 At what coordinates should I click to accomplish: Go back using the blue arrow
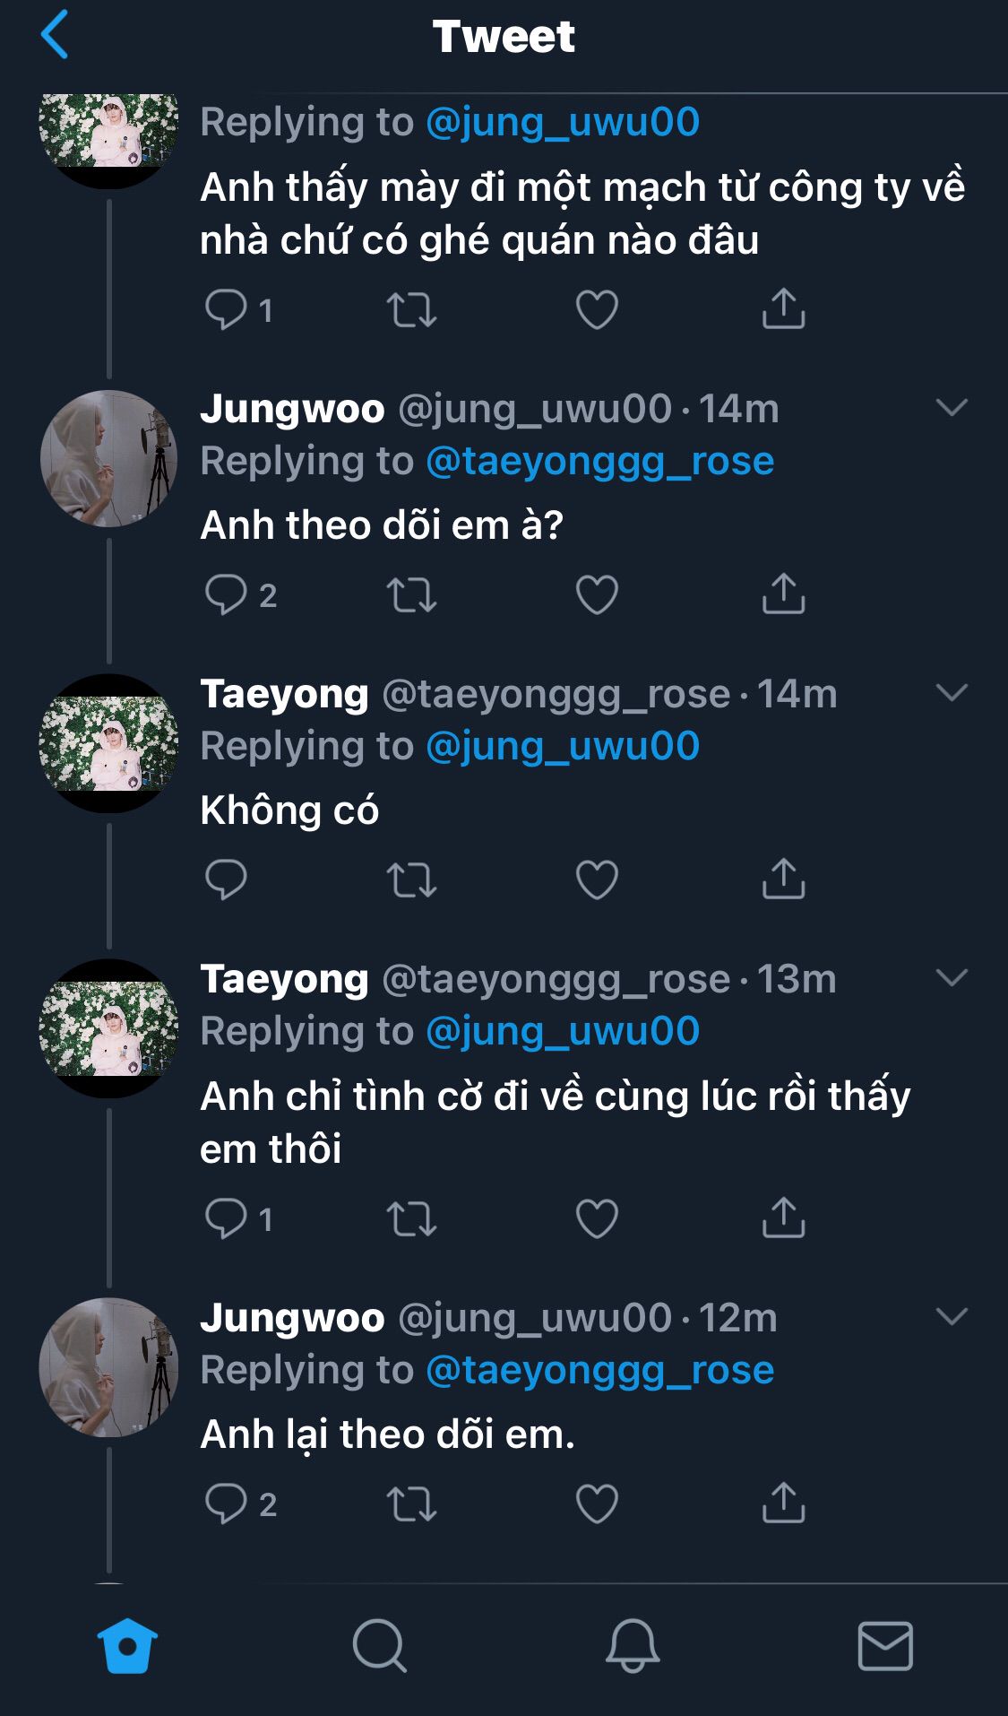click(x=55, y=35)
